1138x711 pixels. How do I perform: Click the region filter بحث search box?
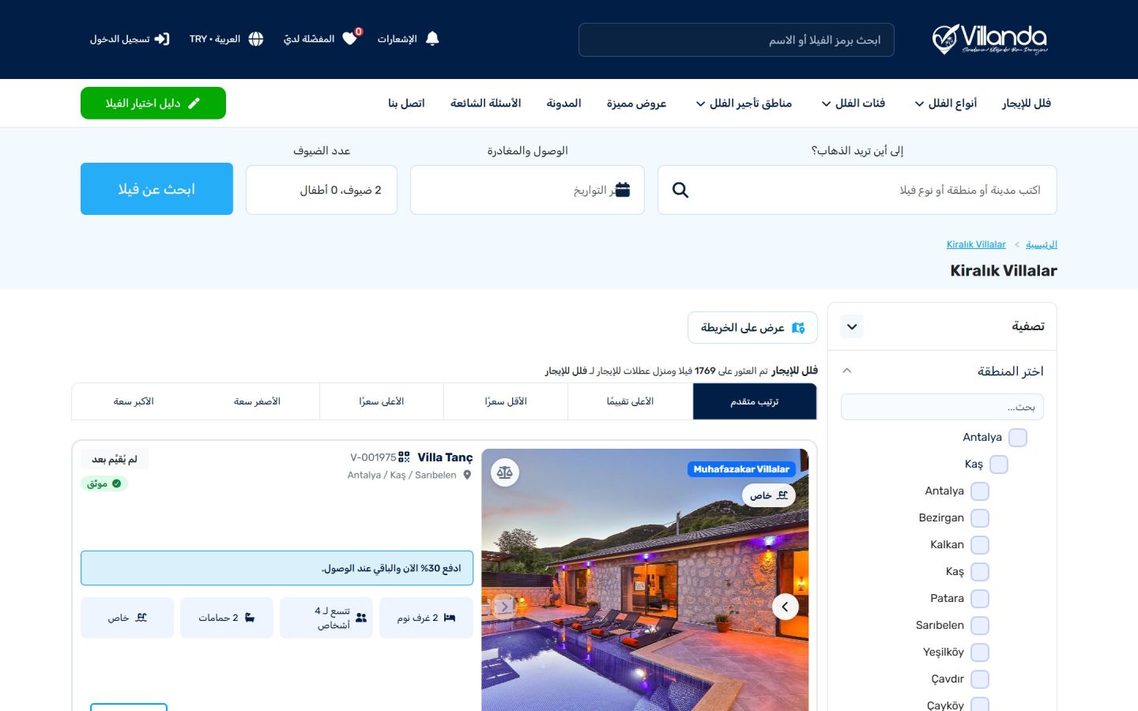(x=943, y=407)
